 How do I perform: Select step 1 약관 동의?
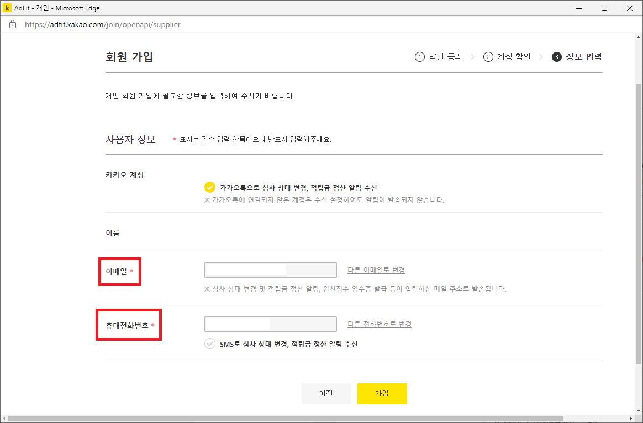439,56
